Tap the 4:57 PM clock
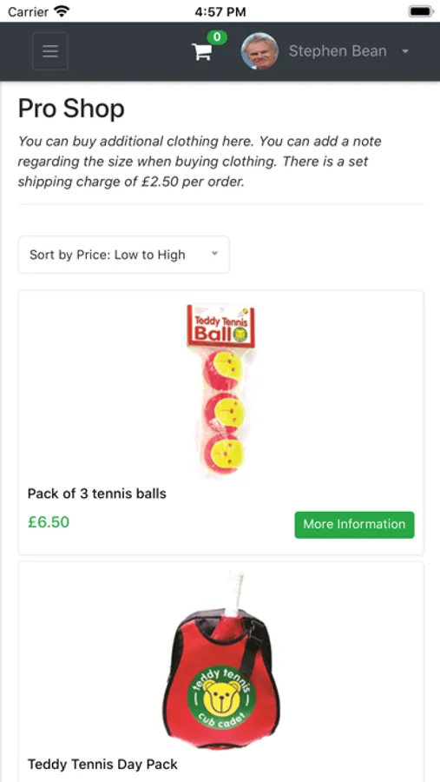 (x=220, y=11)
